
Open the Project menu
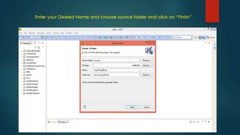click(56, 33)
